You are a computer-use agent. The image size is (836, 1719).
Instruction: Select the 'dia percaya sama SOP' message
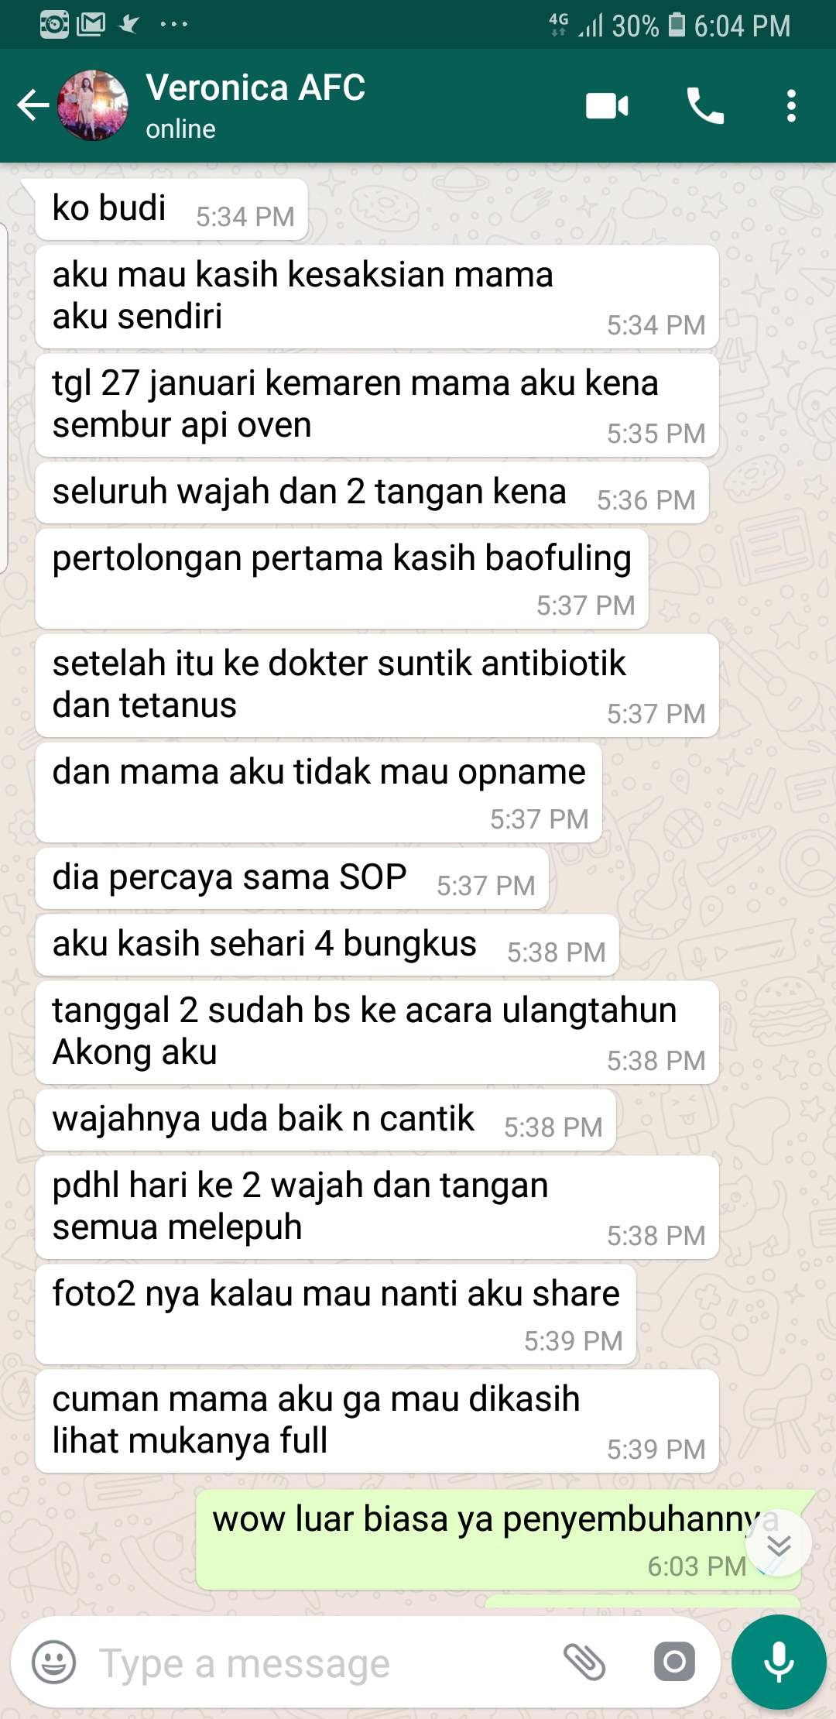pos(292,878)
